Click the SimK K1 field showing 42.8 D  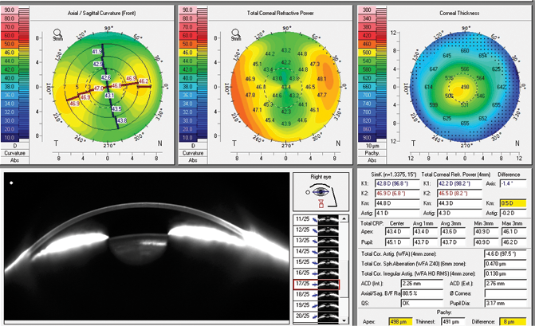click(x=397, y=183)
